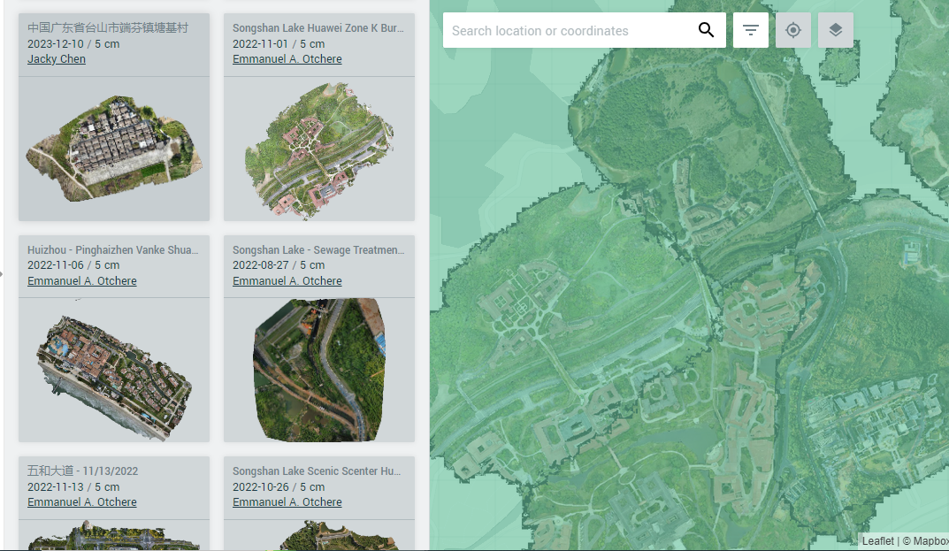Select the Huizhou Pinghaizhen Vanke thumbnail
Viewport: 949px width, 551px height.
(x=113, y=370)
